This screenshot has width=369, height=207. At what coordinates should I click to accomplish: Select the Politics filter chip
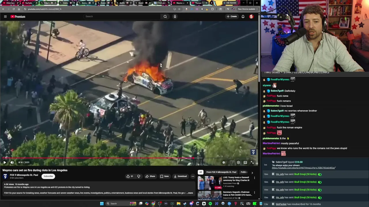[x=244, y=172]
